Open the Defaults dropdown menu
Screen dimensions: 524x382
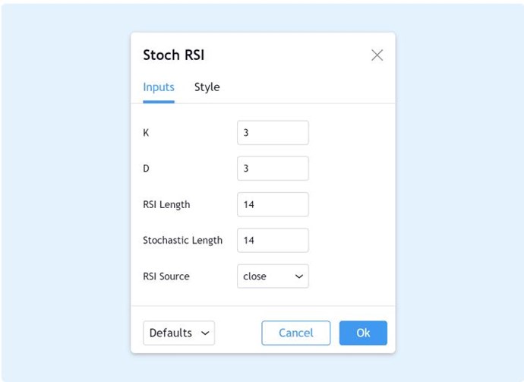point(171,333)
